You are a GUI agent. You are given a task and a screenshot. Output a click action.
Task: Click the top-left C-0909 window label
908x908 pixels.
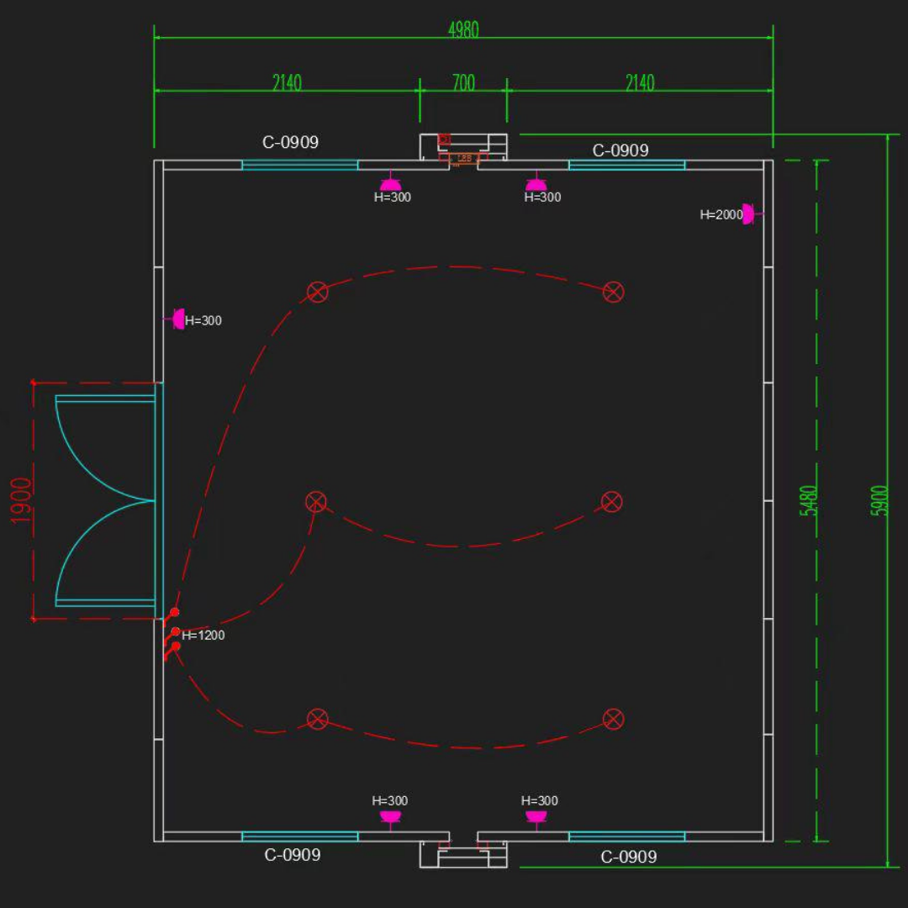(290, 142)
